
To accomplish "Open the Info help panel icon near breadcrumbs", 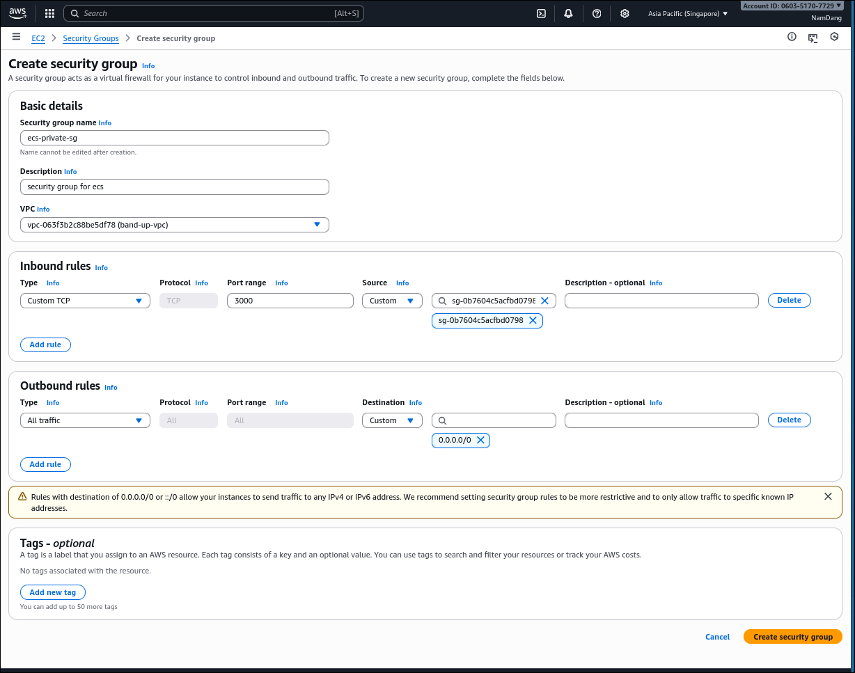I will tap(792, 37).
